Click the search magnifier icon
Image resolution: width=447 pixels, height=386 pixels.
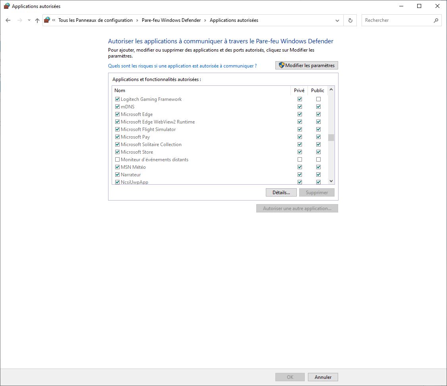[x=436, y=20]
